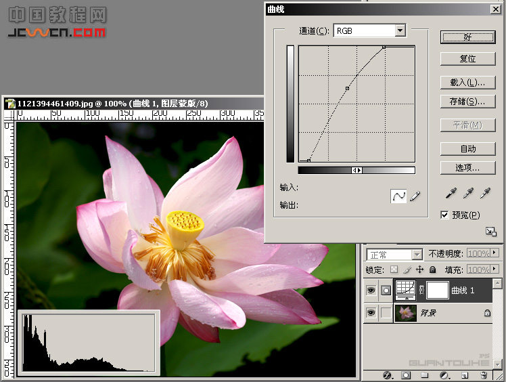Viewport: 506px width, 382px height.
Task: Click the create new layer icon
Action: (x=465, y=375)
